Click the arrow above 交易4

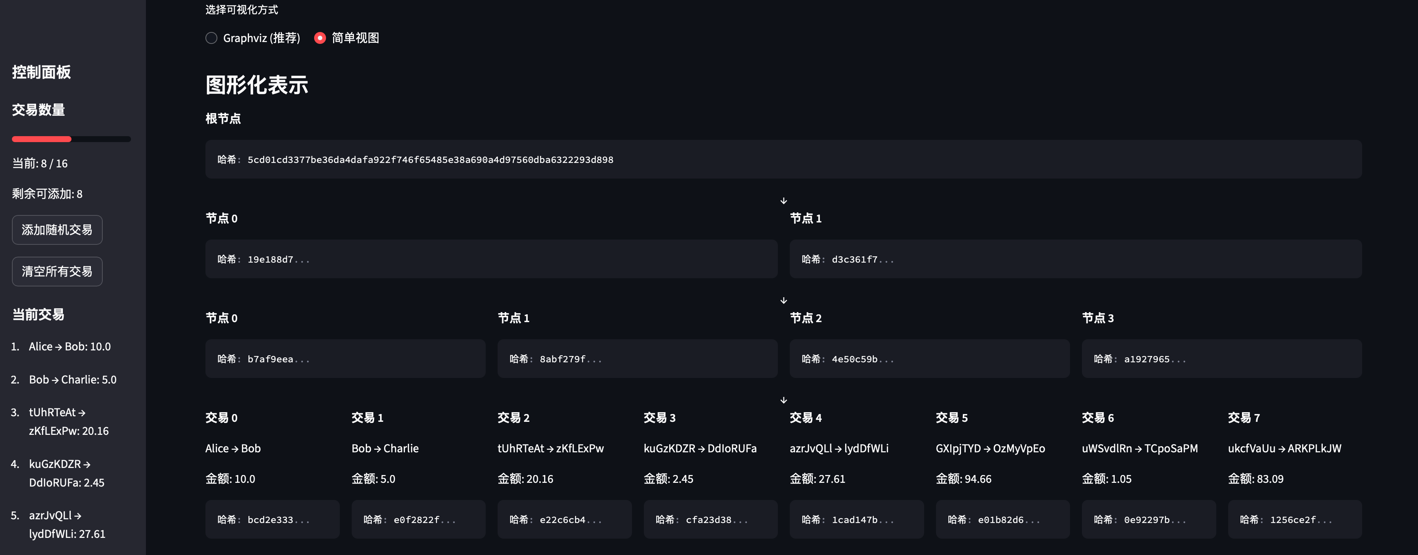[783, 400]
